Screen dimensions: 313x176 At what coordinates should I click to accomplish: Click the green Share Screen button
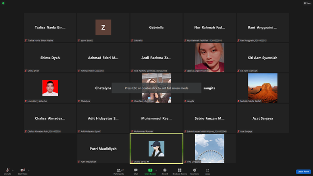pos(150,171)
